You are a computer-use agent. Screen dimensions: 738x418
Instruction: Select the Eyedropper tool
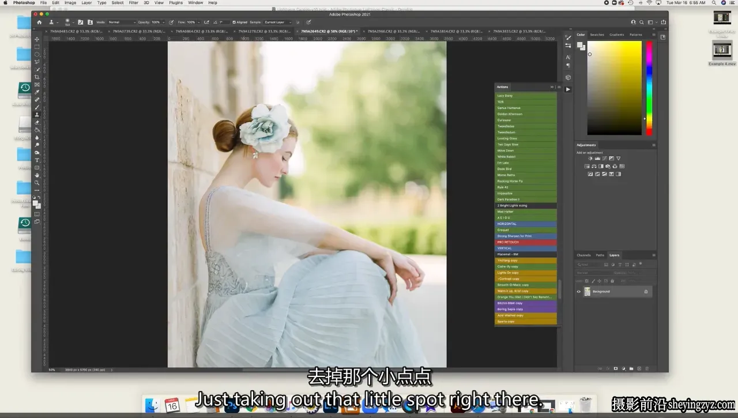(x=37, y=92)
